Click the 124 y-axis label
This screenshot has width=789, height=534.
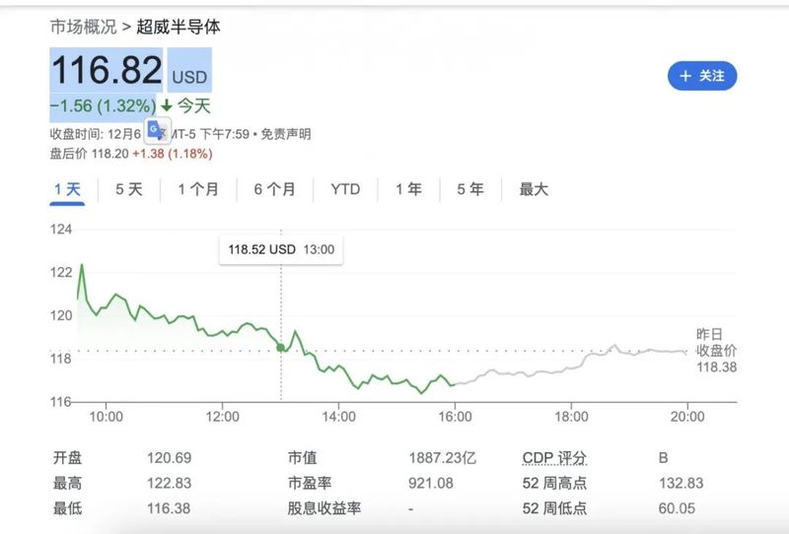61,230
